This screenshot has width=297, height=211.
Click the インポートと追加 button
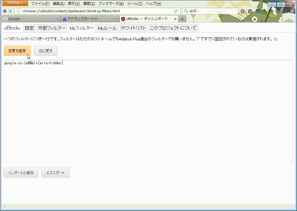click(x=21, y=173)
